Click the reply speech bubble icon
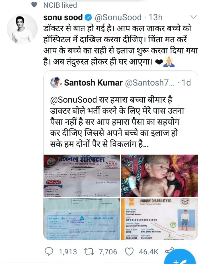This screenshot has height=264, width=205. (49, 251)
